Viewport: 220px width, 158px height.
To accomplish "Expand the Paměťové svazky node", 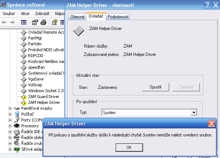I will (x=10, y=108).
